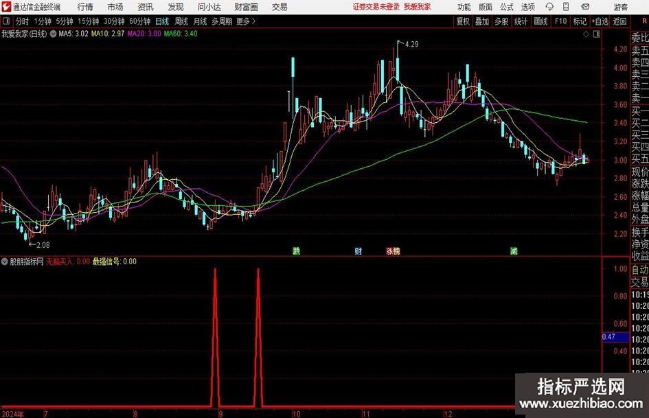The height and width of the screenshot is (418, 649).
Task: Click the MA60: 3.40 indicator value
Action: click(181, 34)
